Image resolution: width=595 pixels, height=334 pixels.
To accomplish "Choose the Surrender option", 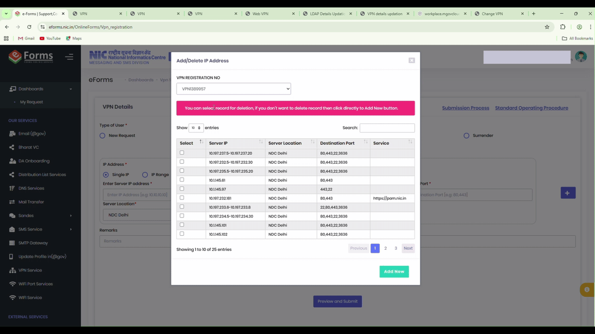I will (x=466, y=135).
